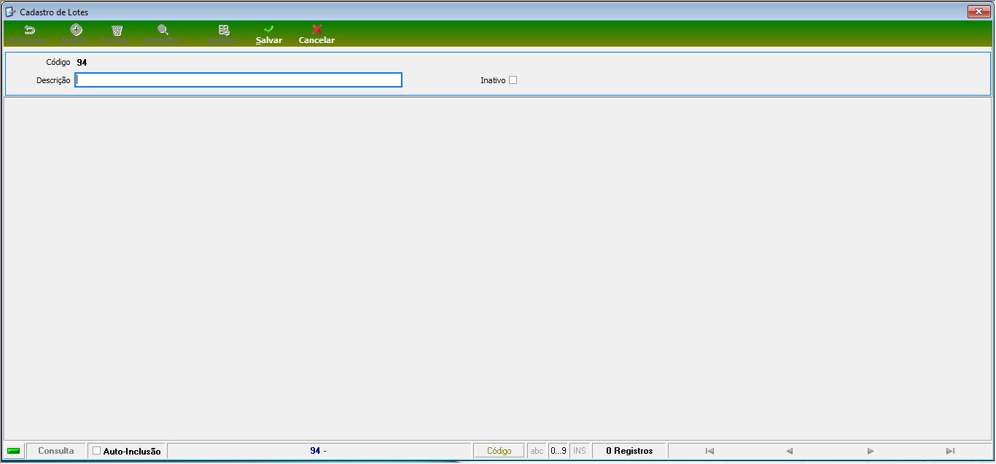The height and width of the screenshot is (464, 996).
Task: Go to first record navigation arrow
Action: [x=709, y=451]
